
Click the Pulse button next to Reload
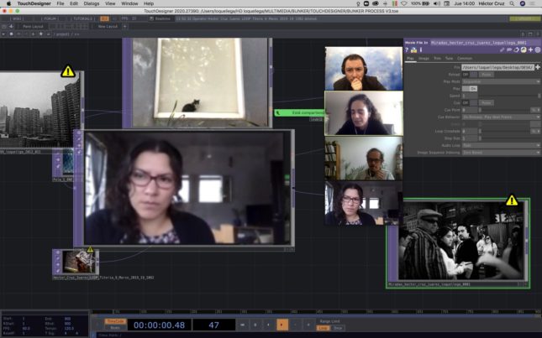[486, 74]
